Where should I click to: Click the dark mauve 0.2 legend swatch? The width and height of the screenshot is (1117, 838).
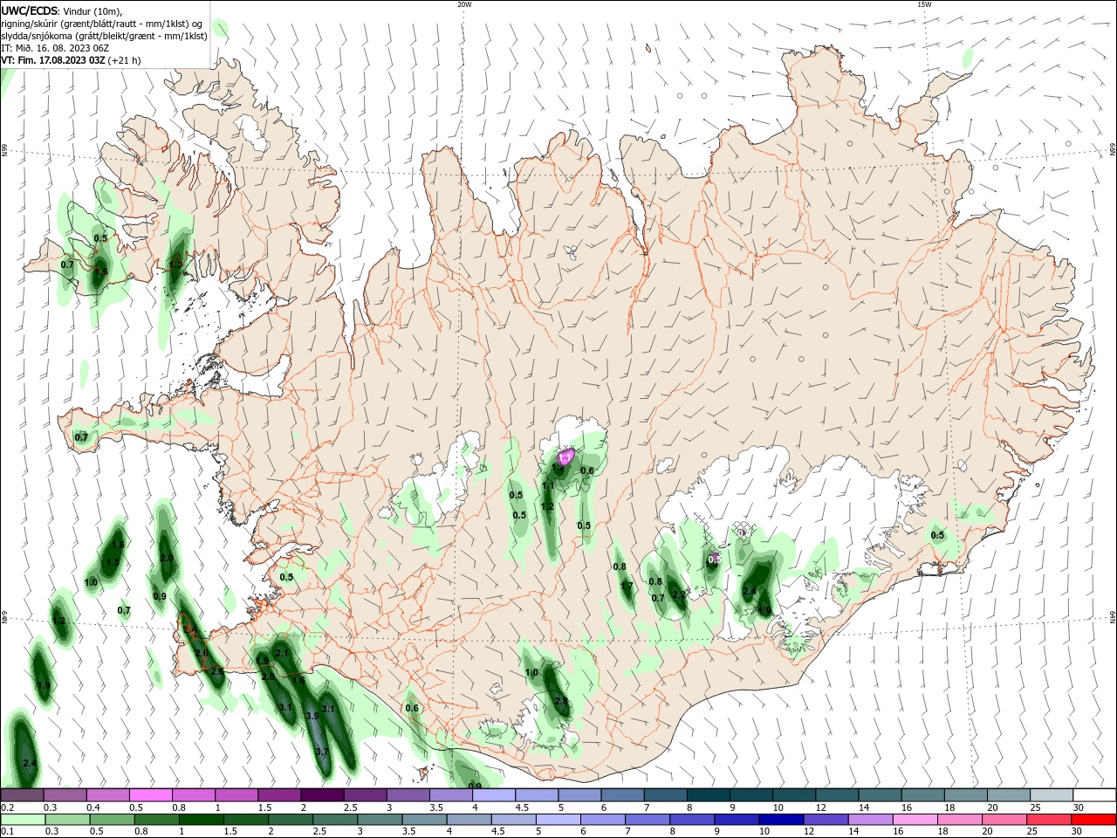coord(23,795)
